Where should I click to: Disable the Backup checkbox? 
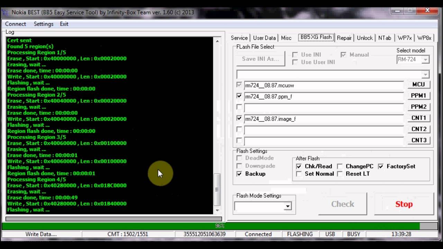(239, 174)
